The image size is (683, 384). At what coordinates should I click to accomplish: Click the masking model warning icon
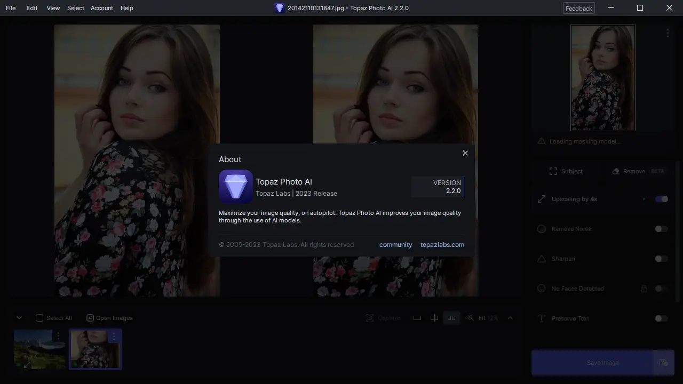coord(542,141)
